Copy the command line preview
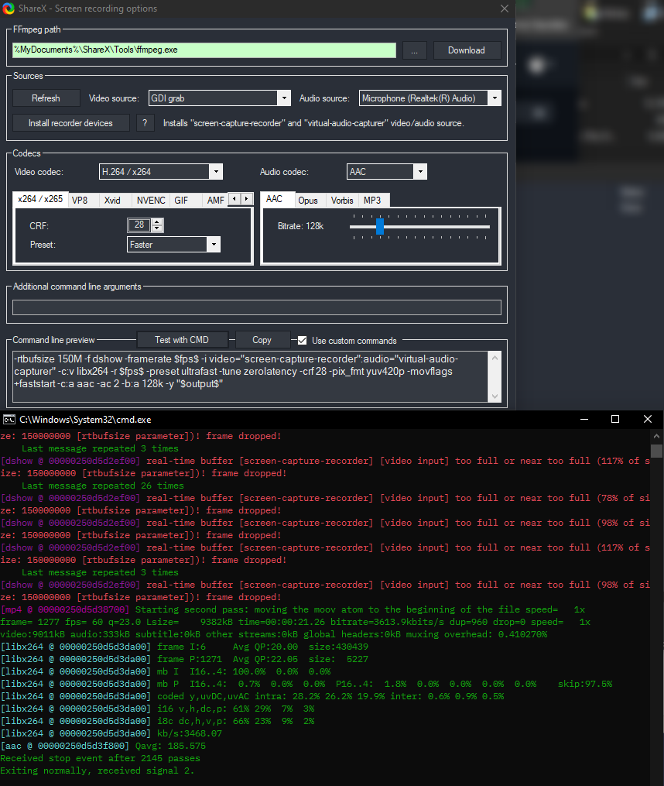Image resolution: width=664 pixels, height=786 pixels. [x=262, y=339]
